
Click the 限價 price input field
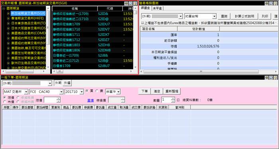click(50, 100)
